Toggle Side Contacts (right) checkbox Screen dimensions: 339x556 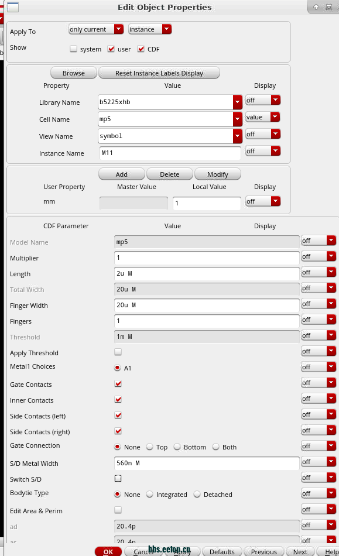point(118,431)
